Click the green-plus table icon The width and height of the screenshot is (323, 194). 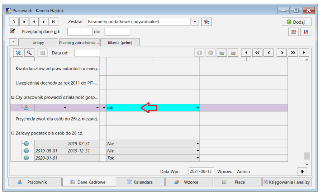pyautogui.click(x=222, y=53)
